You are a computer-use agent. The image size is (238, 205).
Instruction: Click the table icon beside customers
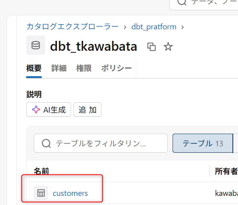click(40, 193)
